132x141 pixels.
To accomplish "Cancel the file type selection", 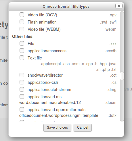I will [83, 128].
